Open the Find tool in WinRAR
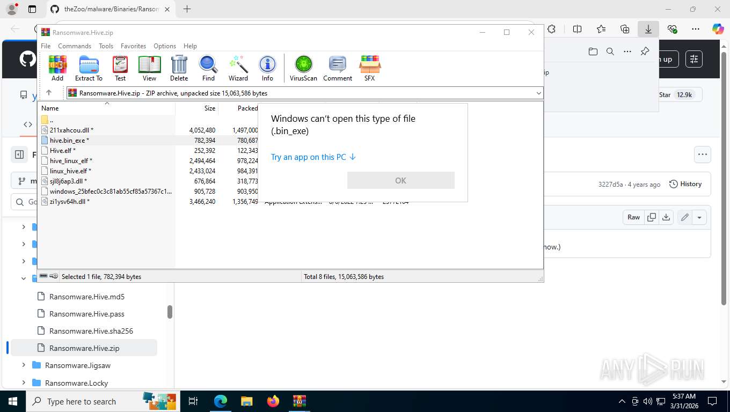 208,68
